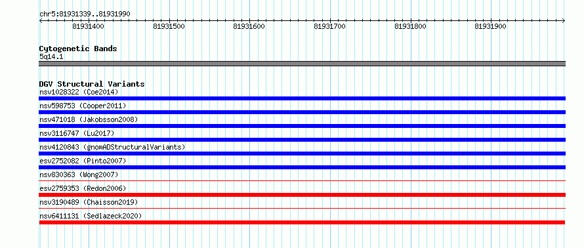Click the right arrow end of the ruler

[x=564, y=20]
